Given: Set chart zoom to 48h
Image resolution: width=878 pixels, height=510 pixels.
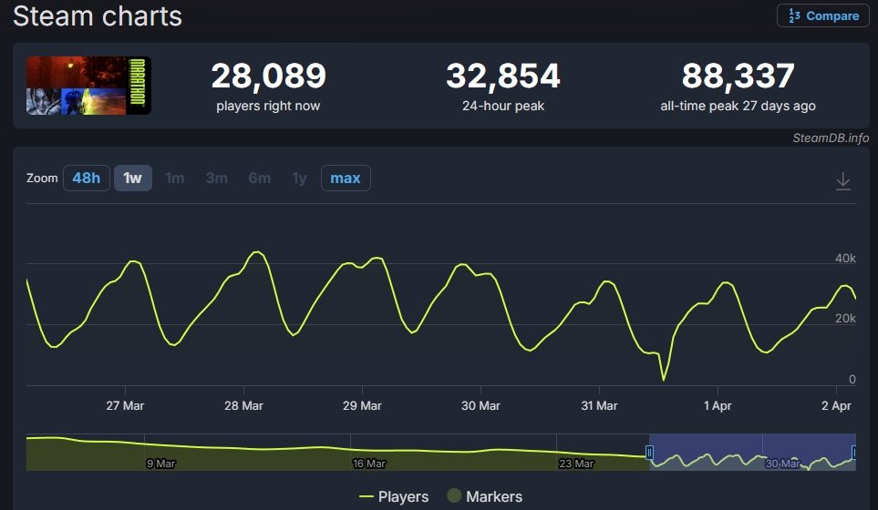Looking at the screenshot, I should tap(87, 178).
